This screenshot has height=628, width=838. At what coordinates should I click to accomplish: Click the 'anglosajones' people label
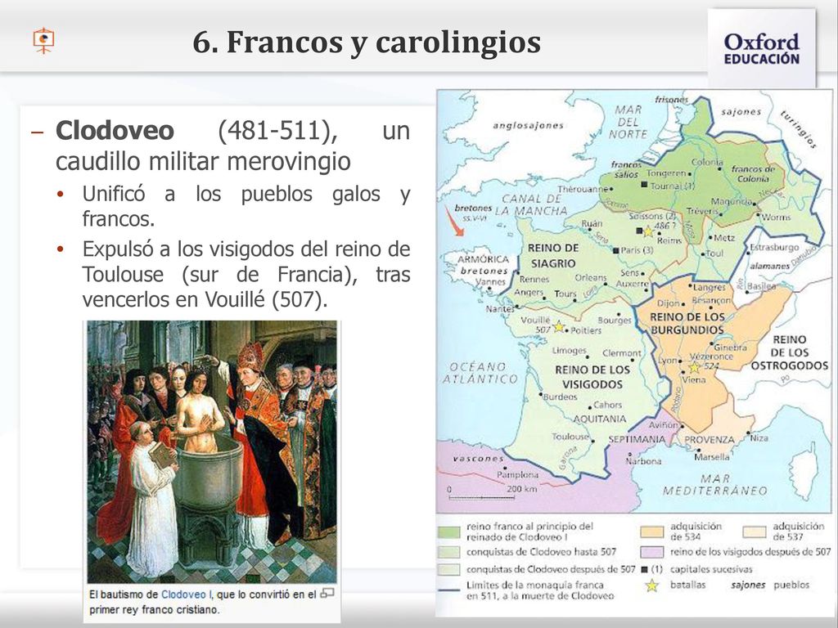[x=528, y=125]
